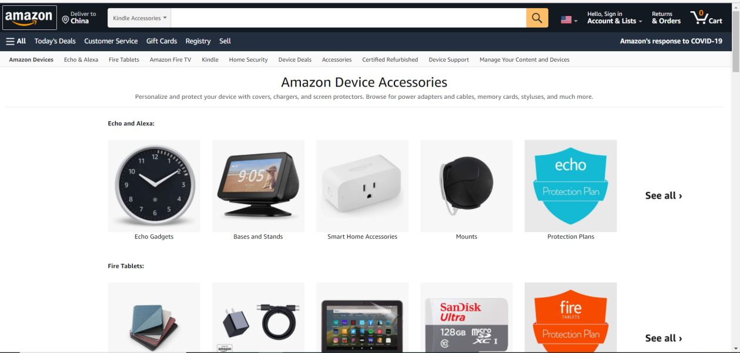The image size is (740, 353).
Task: Click the Amazon logo
Action: tap(29, 18)
